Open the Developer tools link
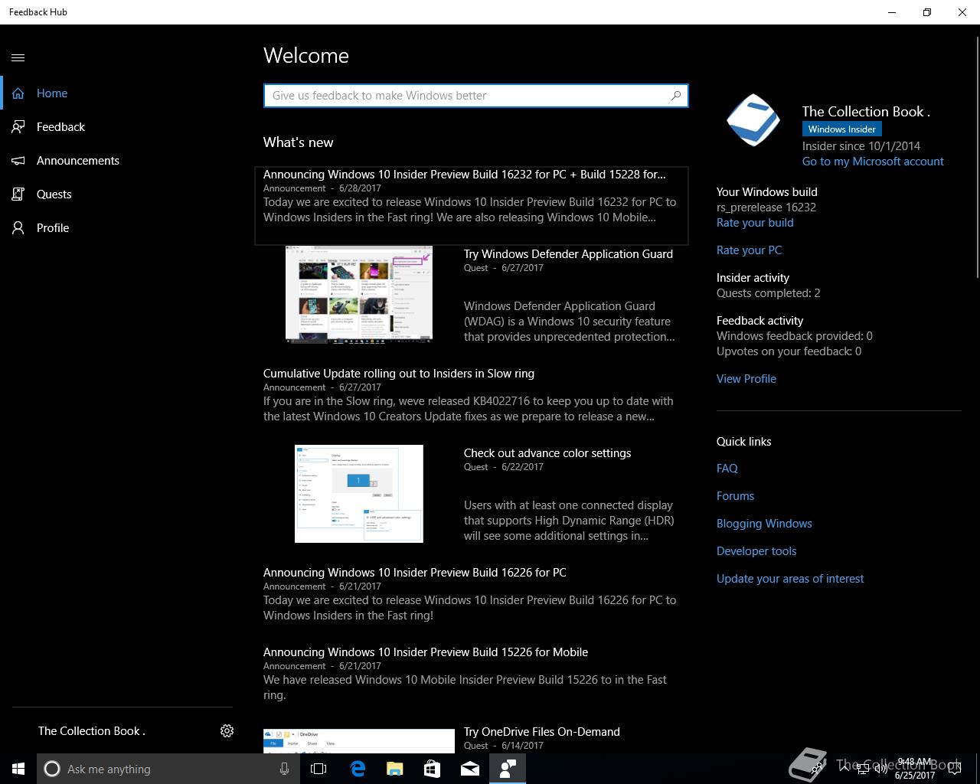The image size is (980, 784). tap(756, 551)
